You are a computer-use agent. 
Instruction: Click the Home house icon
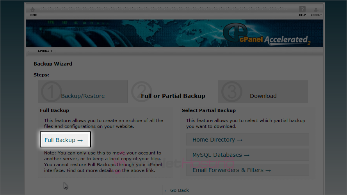point(32,10)
